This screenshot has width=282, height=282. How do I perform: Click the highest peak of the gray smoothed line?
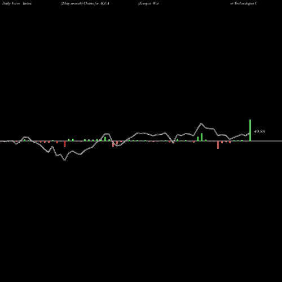[x=201, y=124]
